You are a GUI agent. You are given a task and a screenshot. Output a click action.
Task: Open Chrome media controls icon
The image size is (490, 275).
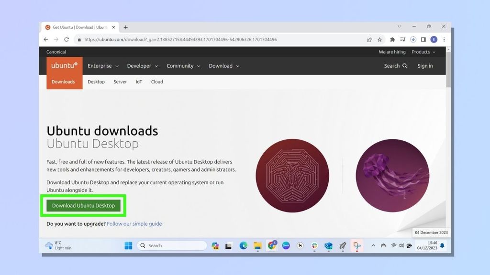[402, 40]
